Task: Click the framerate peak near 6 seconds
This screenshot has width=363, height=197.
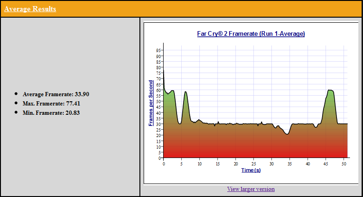Action: coord(185,92)
